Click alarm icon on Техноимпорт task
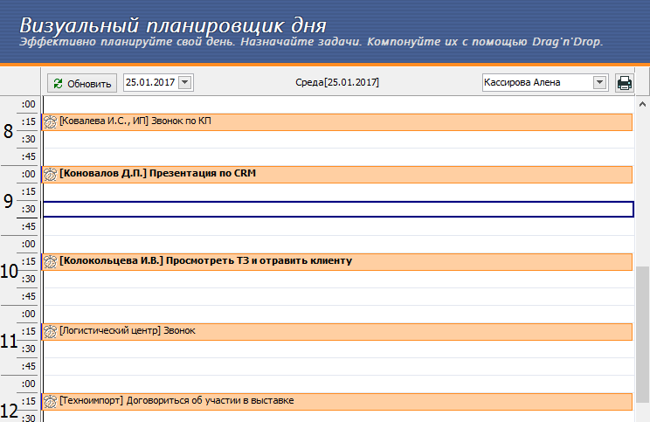 pyautogui.click(x=51, y=401)
